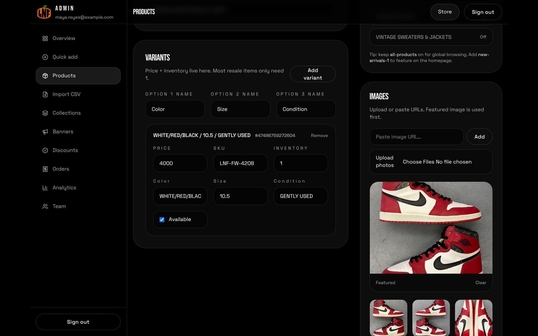This screenshot has height=336, width=538.
Task: Click the Paste image URL field
Action: point(416,137)
